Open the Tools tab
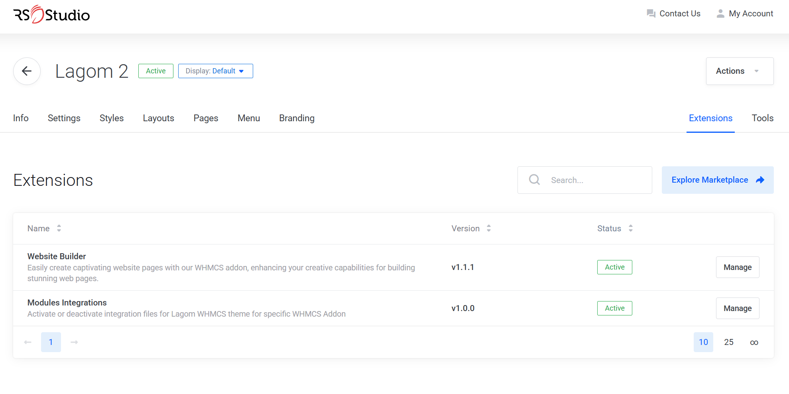Image resolution: width=789 pixels, height=394 pixels. pos(762,118)
